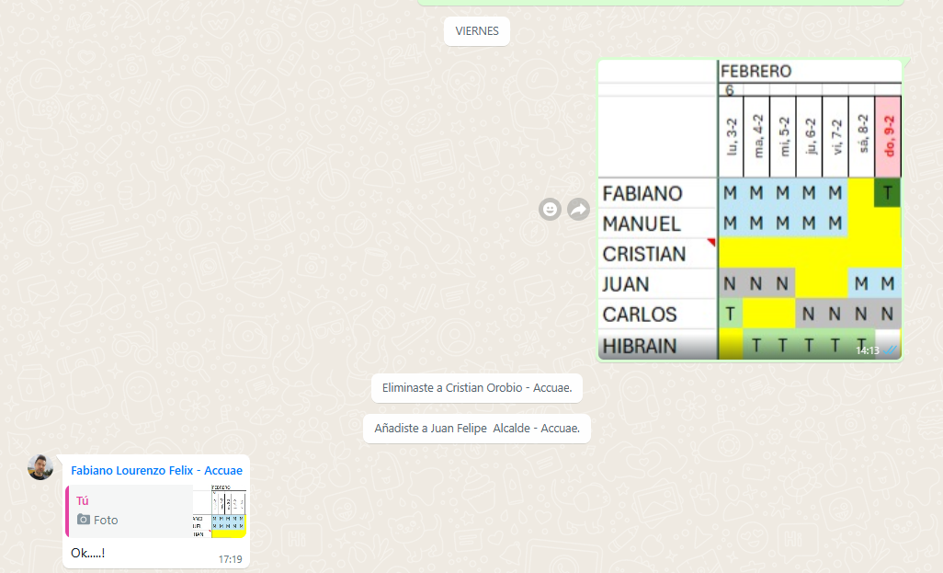Click the red 'do, 9-2' column header
Viewport: 943px width, 573px height.
[x=888, y=136]
